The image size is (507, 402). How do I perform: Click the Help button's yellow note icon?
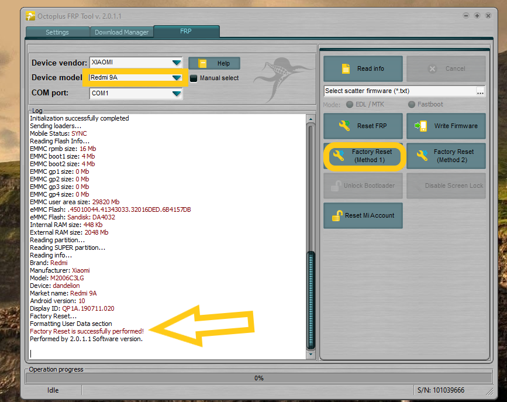202,63
